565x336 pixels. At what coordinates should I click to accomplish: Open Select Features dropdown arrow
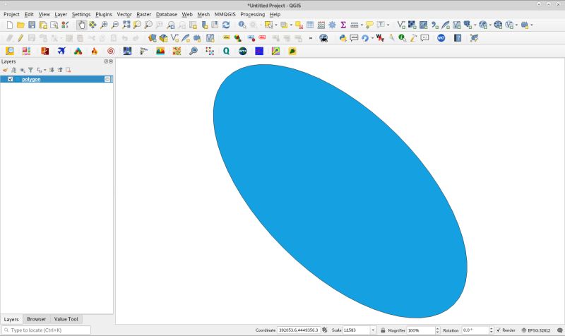point(276,25)
